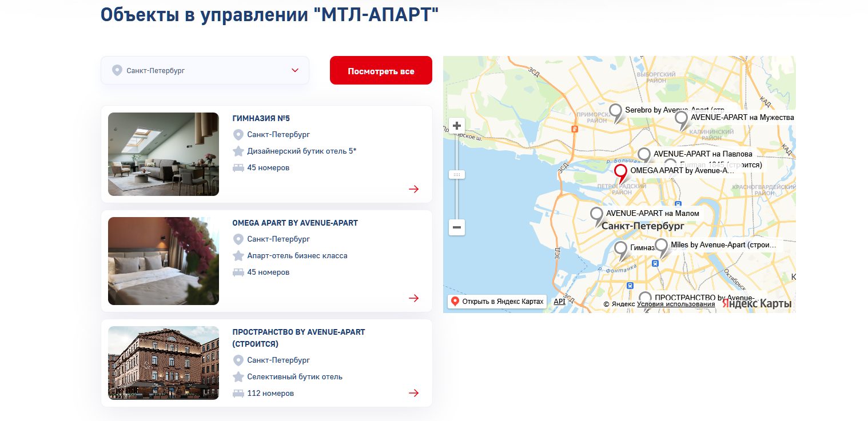Viewport: 868px width, 421px height.
Task: Open the ПРОСТРАНСТВО building photo
Action: [x=164, y=363]
